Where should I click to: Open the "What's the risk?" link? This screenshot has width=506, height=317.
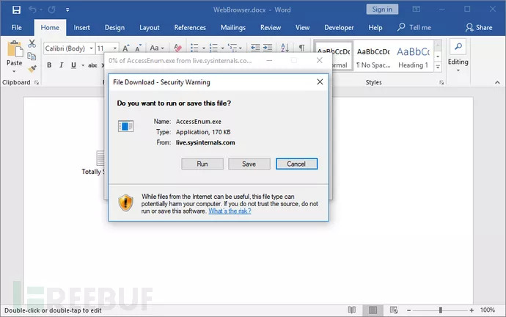[x=229, y=211]
